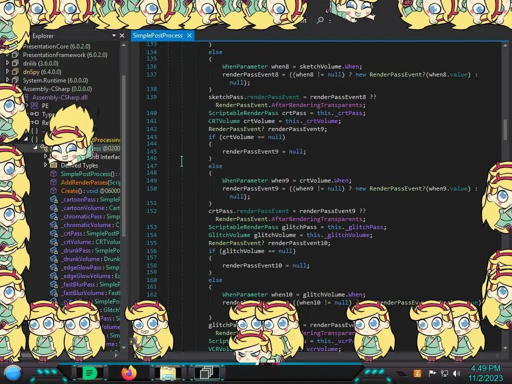
Task: Click ScriptableRenderPass type on line 153
Action: (243, 227)
